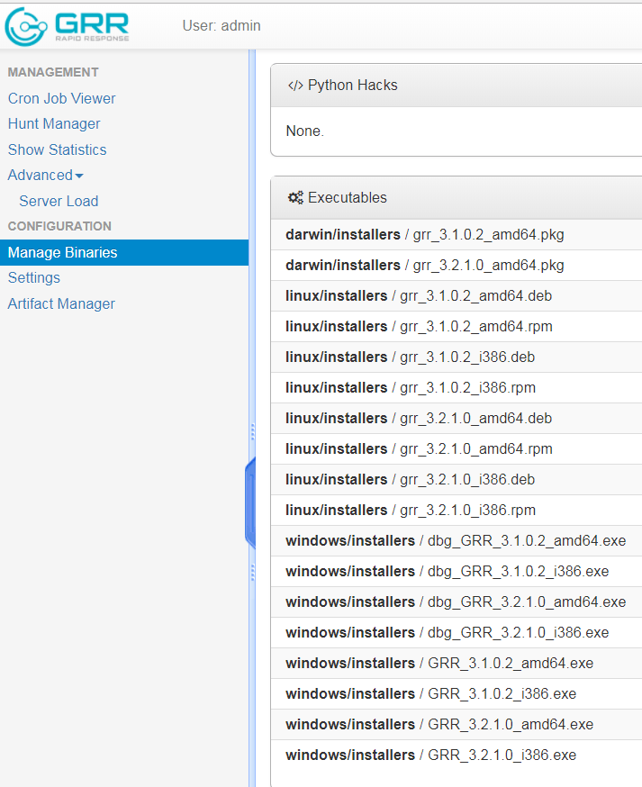Choose linux grr_3.2.1.0_i386.rpm installer
This screenshot has width=642, height=787.
[x=456, y=511]
